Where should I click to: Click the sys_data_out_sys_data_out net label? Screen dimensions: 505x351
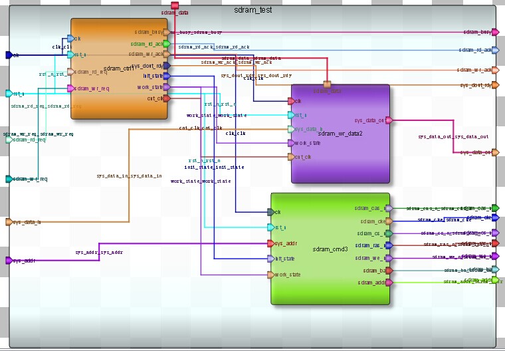tap(453, 137)
